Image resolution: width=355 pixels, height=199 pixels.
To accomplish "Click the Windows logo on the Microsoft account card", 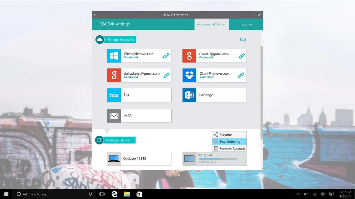I will [114, 56].
